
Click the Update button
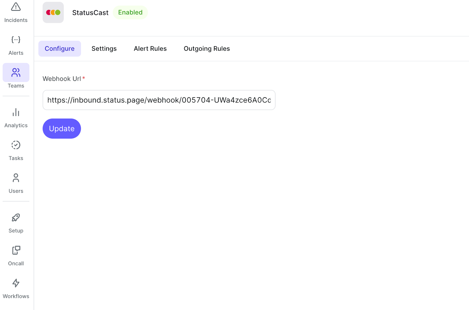[x=62, y=129]
